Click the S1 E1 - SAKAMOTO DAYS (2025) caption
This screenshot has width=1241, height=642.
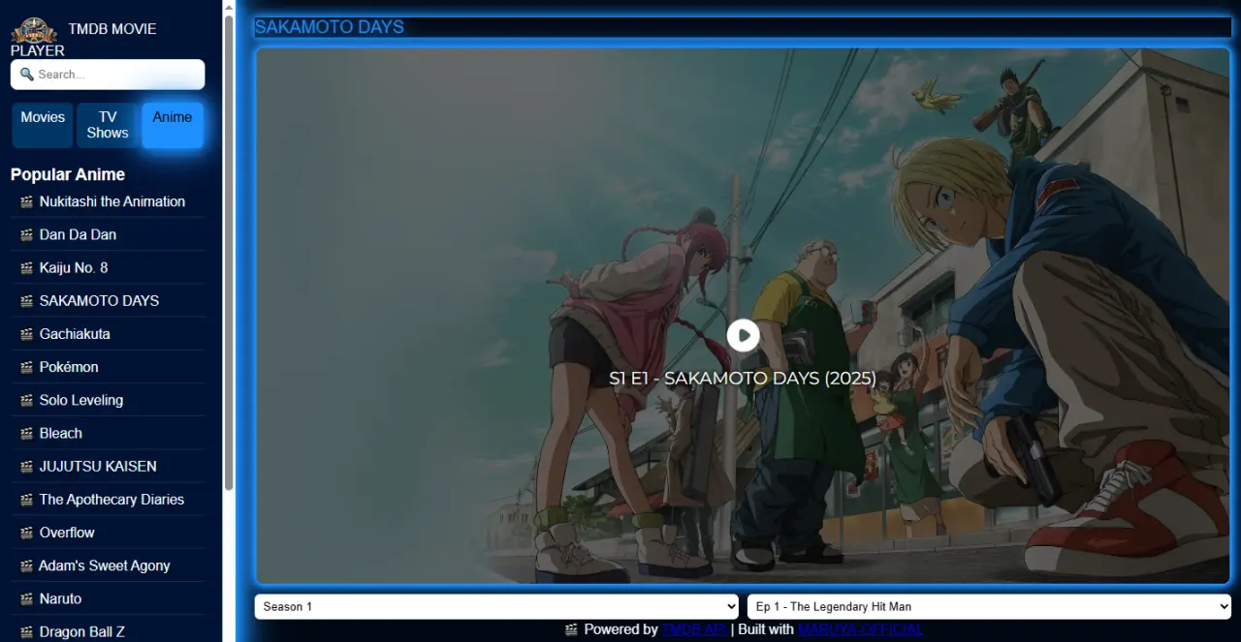point(743,379)
